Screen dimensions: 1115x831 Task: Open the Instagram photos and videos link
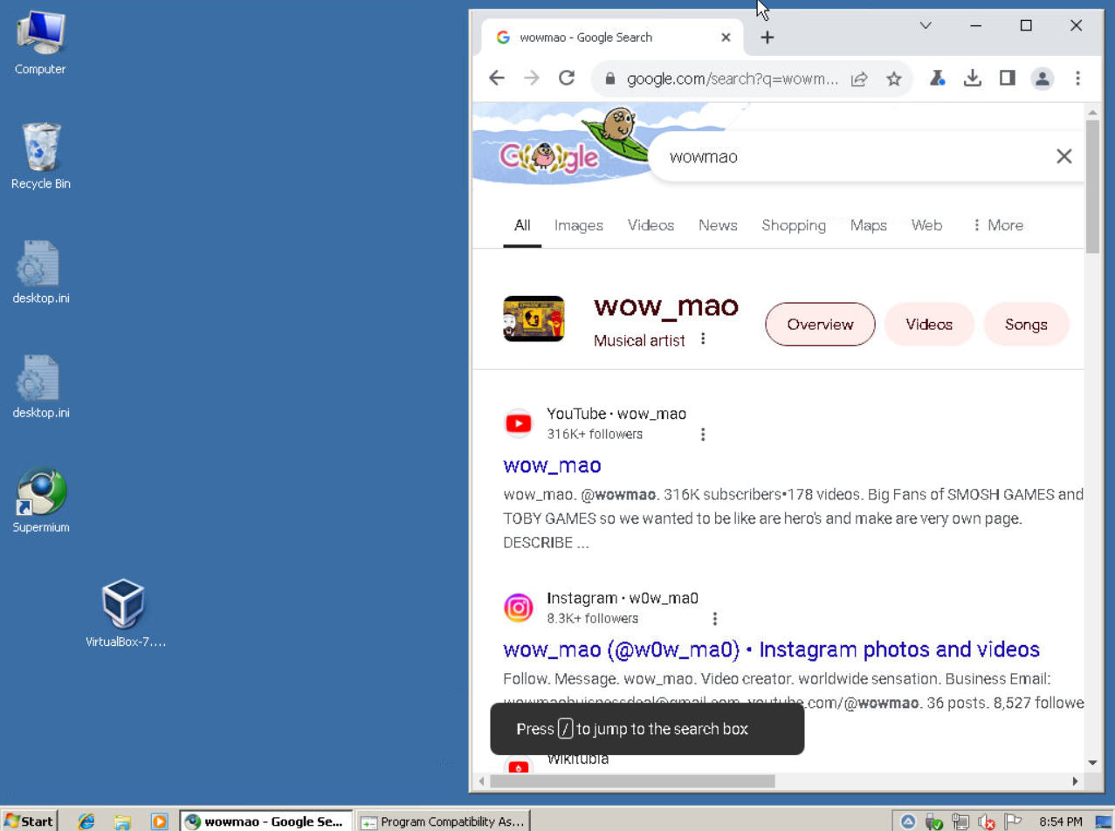coord(772,649)
